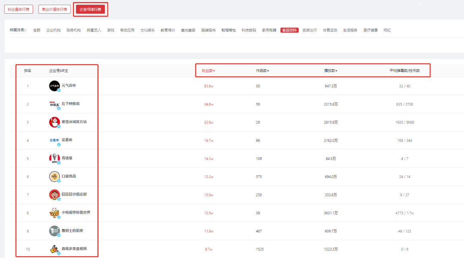Select 体育运动 category
The height and width of the screenshot is (258, 464).
click(330, 30)
